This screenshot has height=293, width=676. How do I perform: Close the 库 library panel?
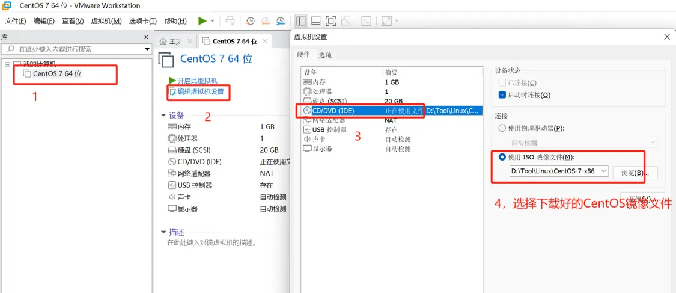(146, 37)
